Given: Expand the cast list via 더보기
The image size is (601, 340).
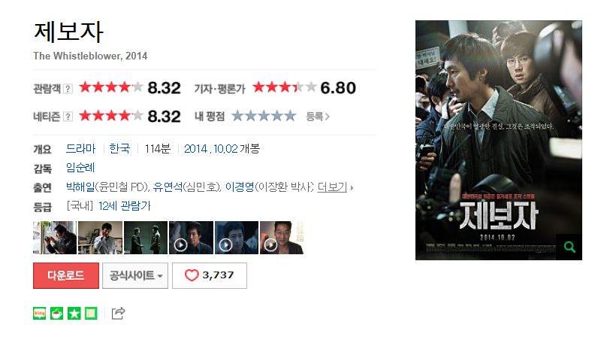Looking at the screenshot, I should click(x=332, y=187).
